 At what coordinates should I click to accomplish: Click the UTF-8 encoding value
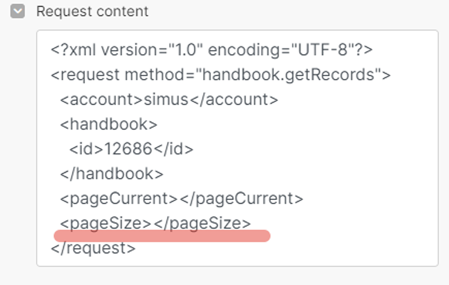pos(323,50)
